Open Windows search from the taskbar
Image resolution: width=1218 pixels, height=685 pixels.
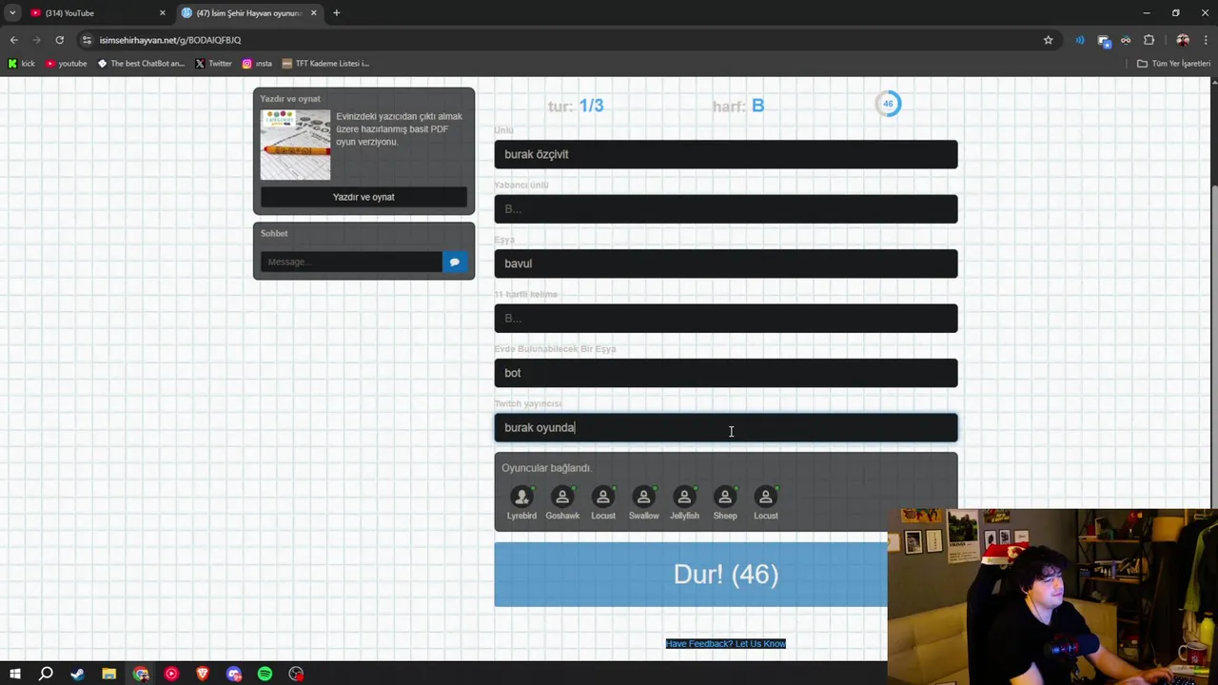pyautogui.click(x=46, y=674)
